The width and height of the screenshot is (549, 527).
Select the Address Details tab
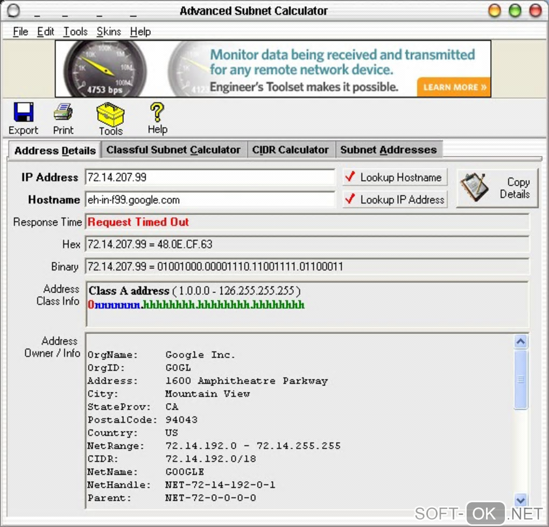tap(54, 151)
